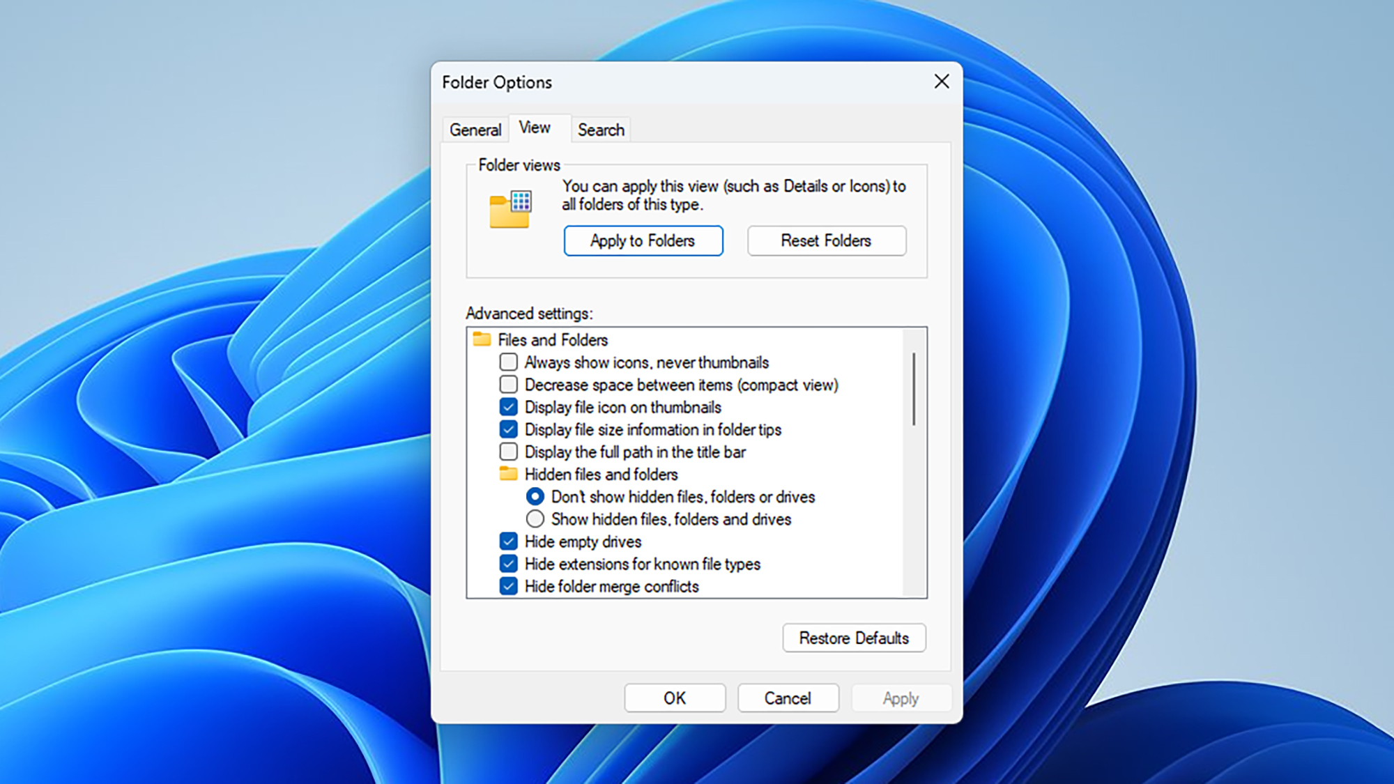Expand the Files and Folders tree item
Screen dimensions: 1394x784
tap(553, 340)
